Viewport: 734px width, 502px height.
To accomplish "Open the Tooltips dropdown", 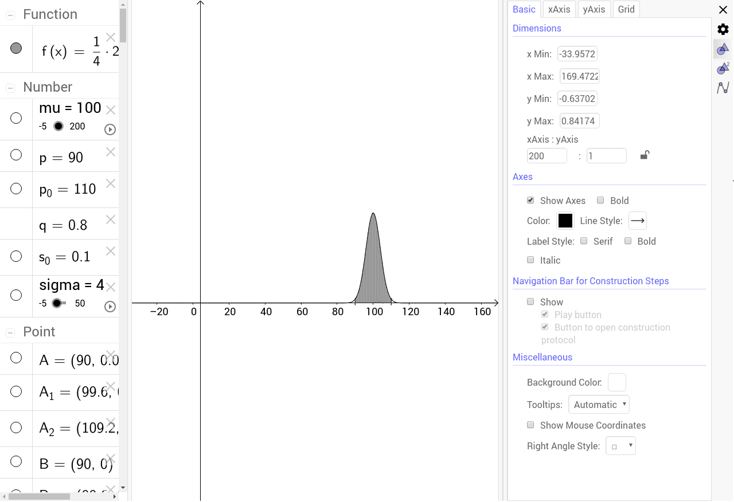I will point(599,404).
